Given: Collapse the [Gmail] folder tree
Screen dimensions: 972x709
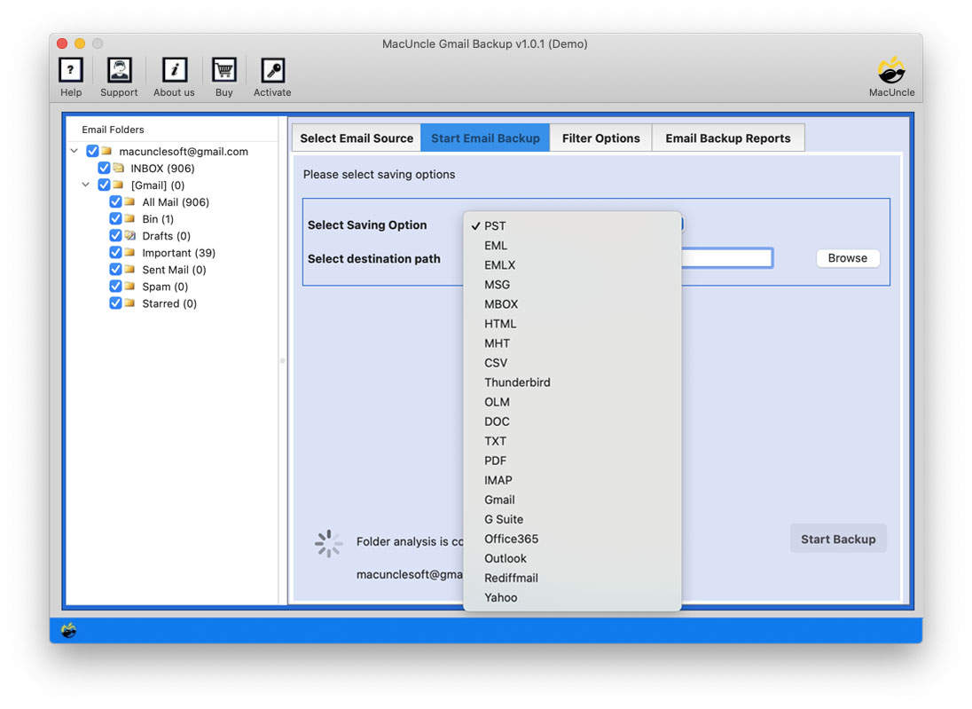Looking at the screenshot, I should (x=86, y=185).
